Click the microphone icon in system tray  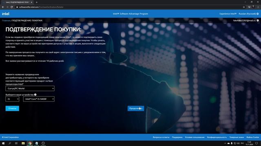pyautogui.click(x=232, y=143)
